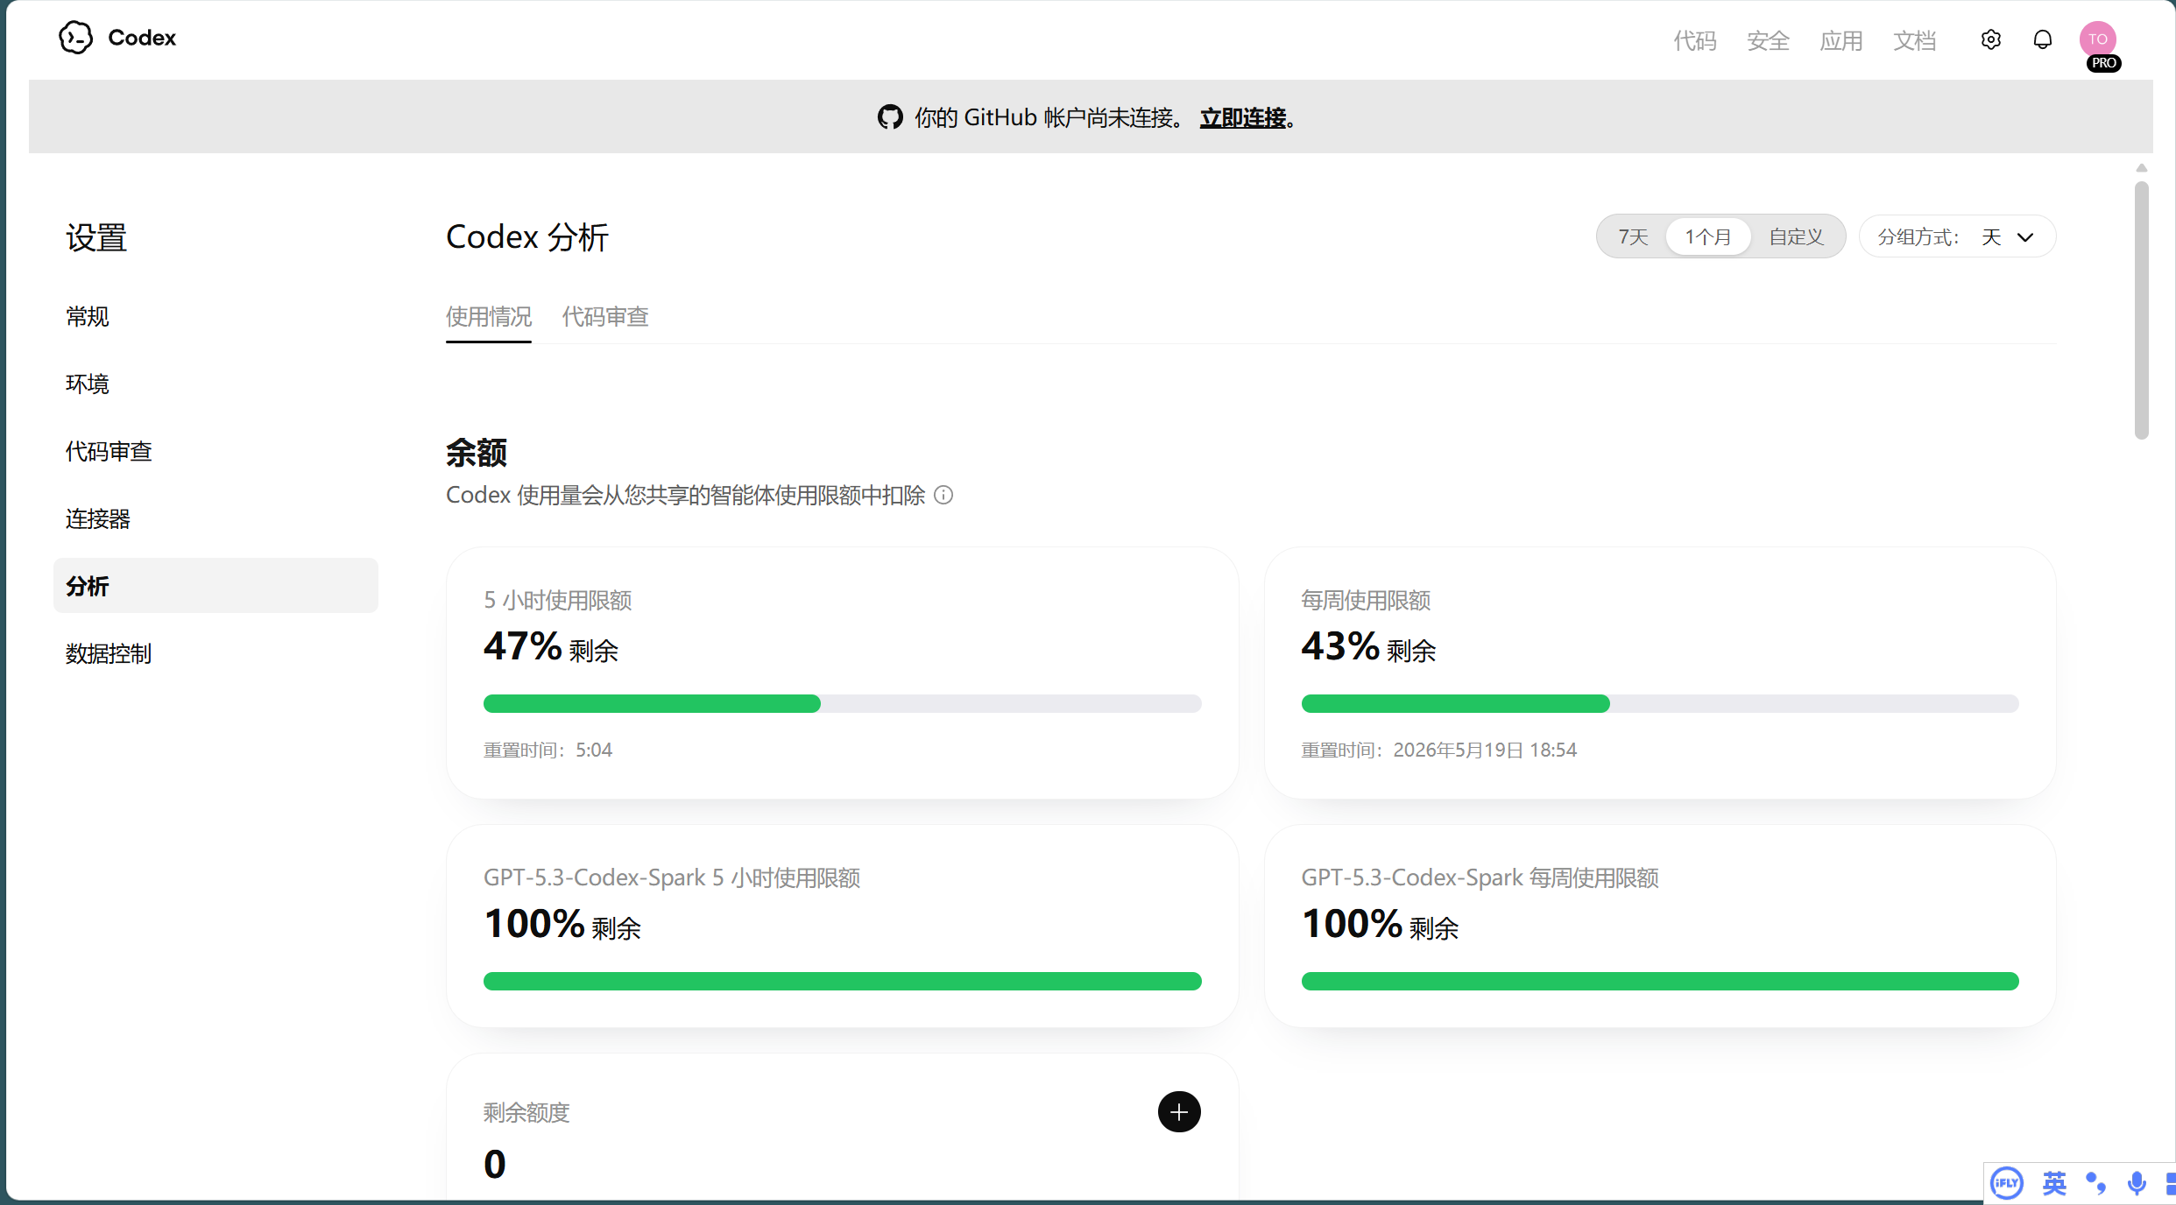Click Spark 每周使用限额 progress bar
Screen dimensions: 2176x1205
(1660, 982)
